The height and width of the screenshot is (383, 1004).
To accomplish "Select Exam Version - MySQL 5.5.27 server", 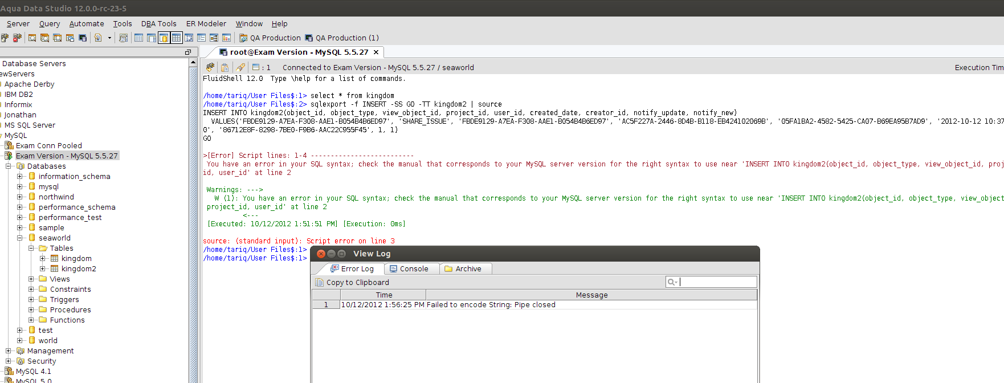I will (x=67, y=156).
